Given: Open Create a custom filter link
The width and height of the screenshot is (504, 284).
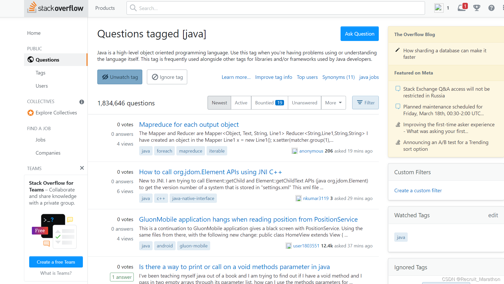Looking at the screenshot, I should click(418, 190).
